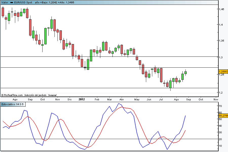Click the May label on the time axis
Image resolution: width=228 pixels, height=152 pixels.
pyautogui.click(x=137, y=100)
